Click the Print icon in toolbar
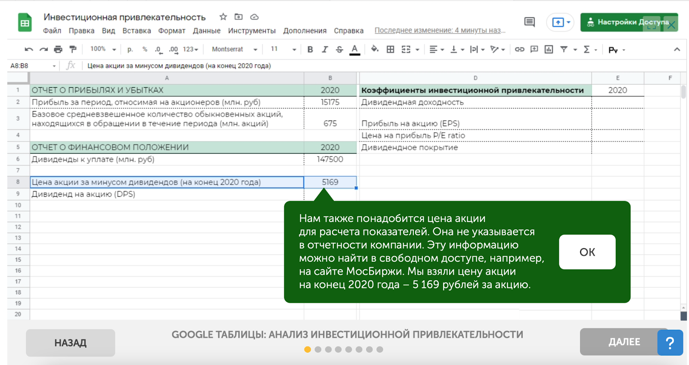This screenshot has height=365, width=689. (58, 49)
